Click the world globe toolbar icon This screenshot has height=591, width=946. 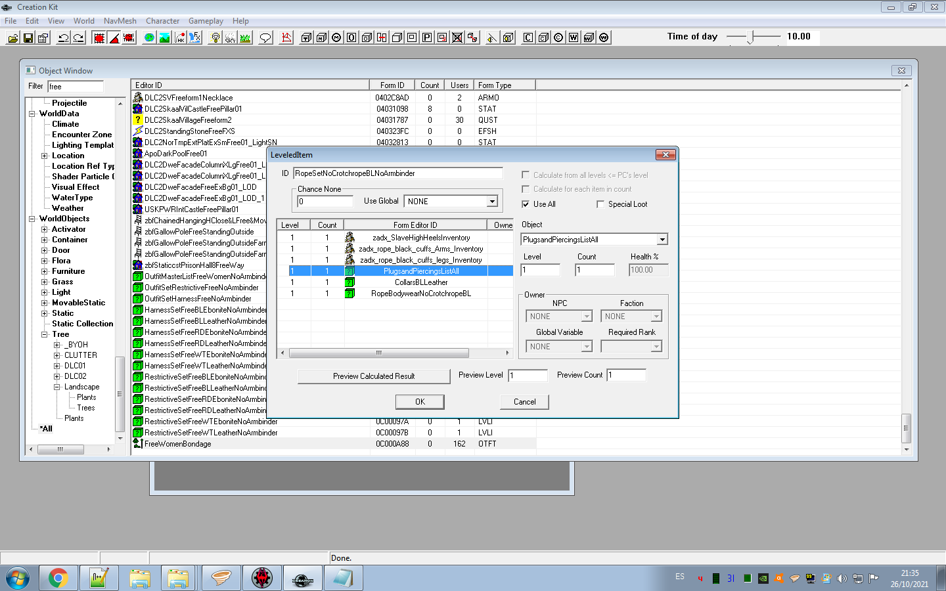(150, 37)
